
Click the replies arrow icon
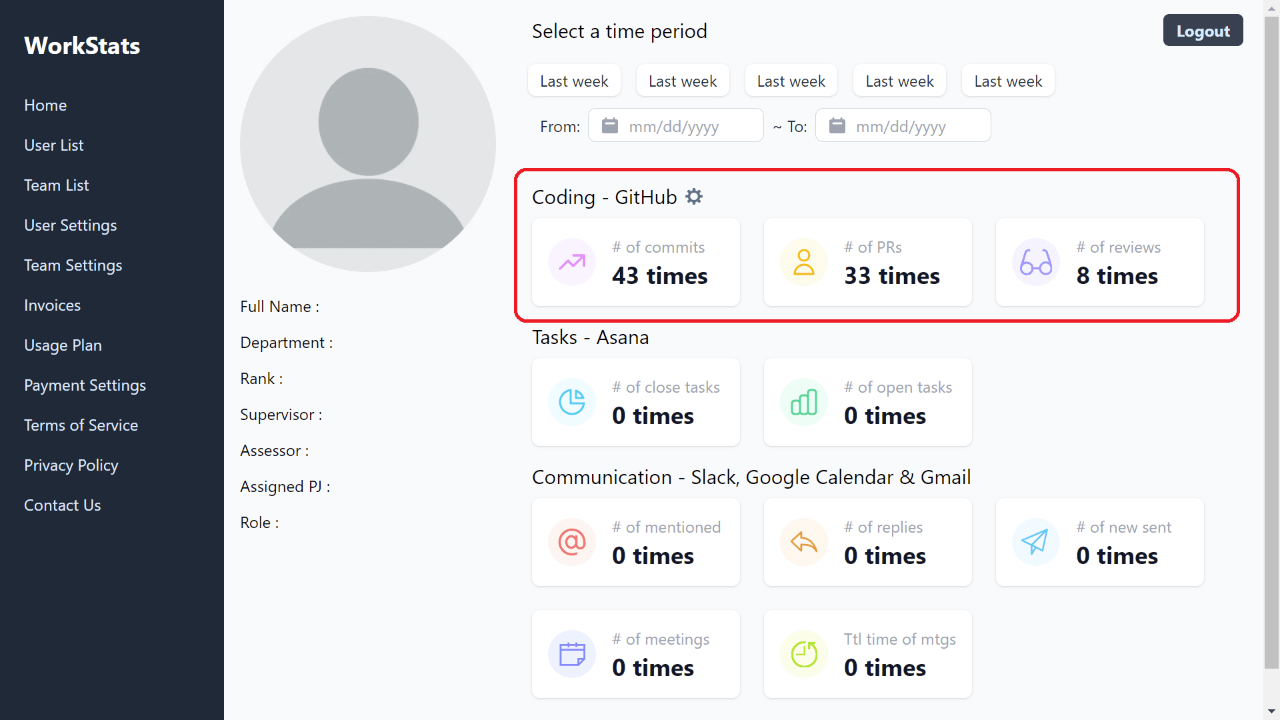pyautogui.click(x=804, y=542)
